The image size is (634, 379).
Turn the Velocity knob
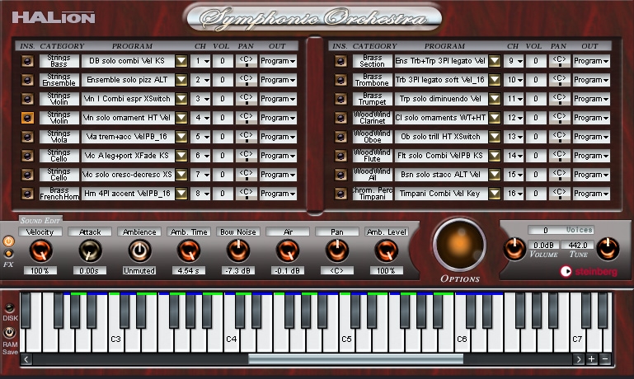40,250
